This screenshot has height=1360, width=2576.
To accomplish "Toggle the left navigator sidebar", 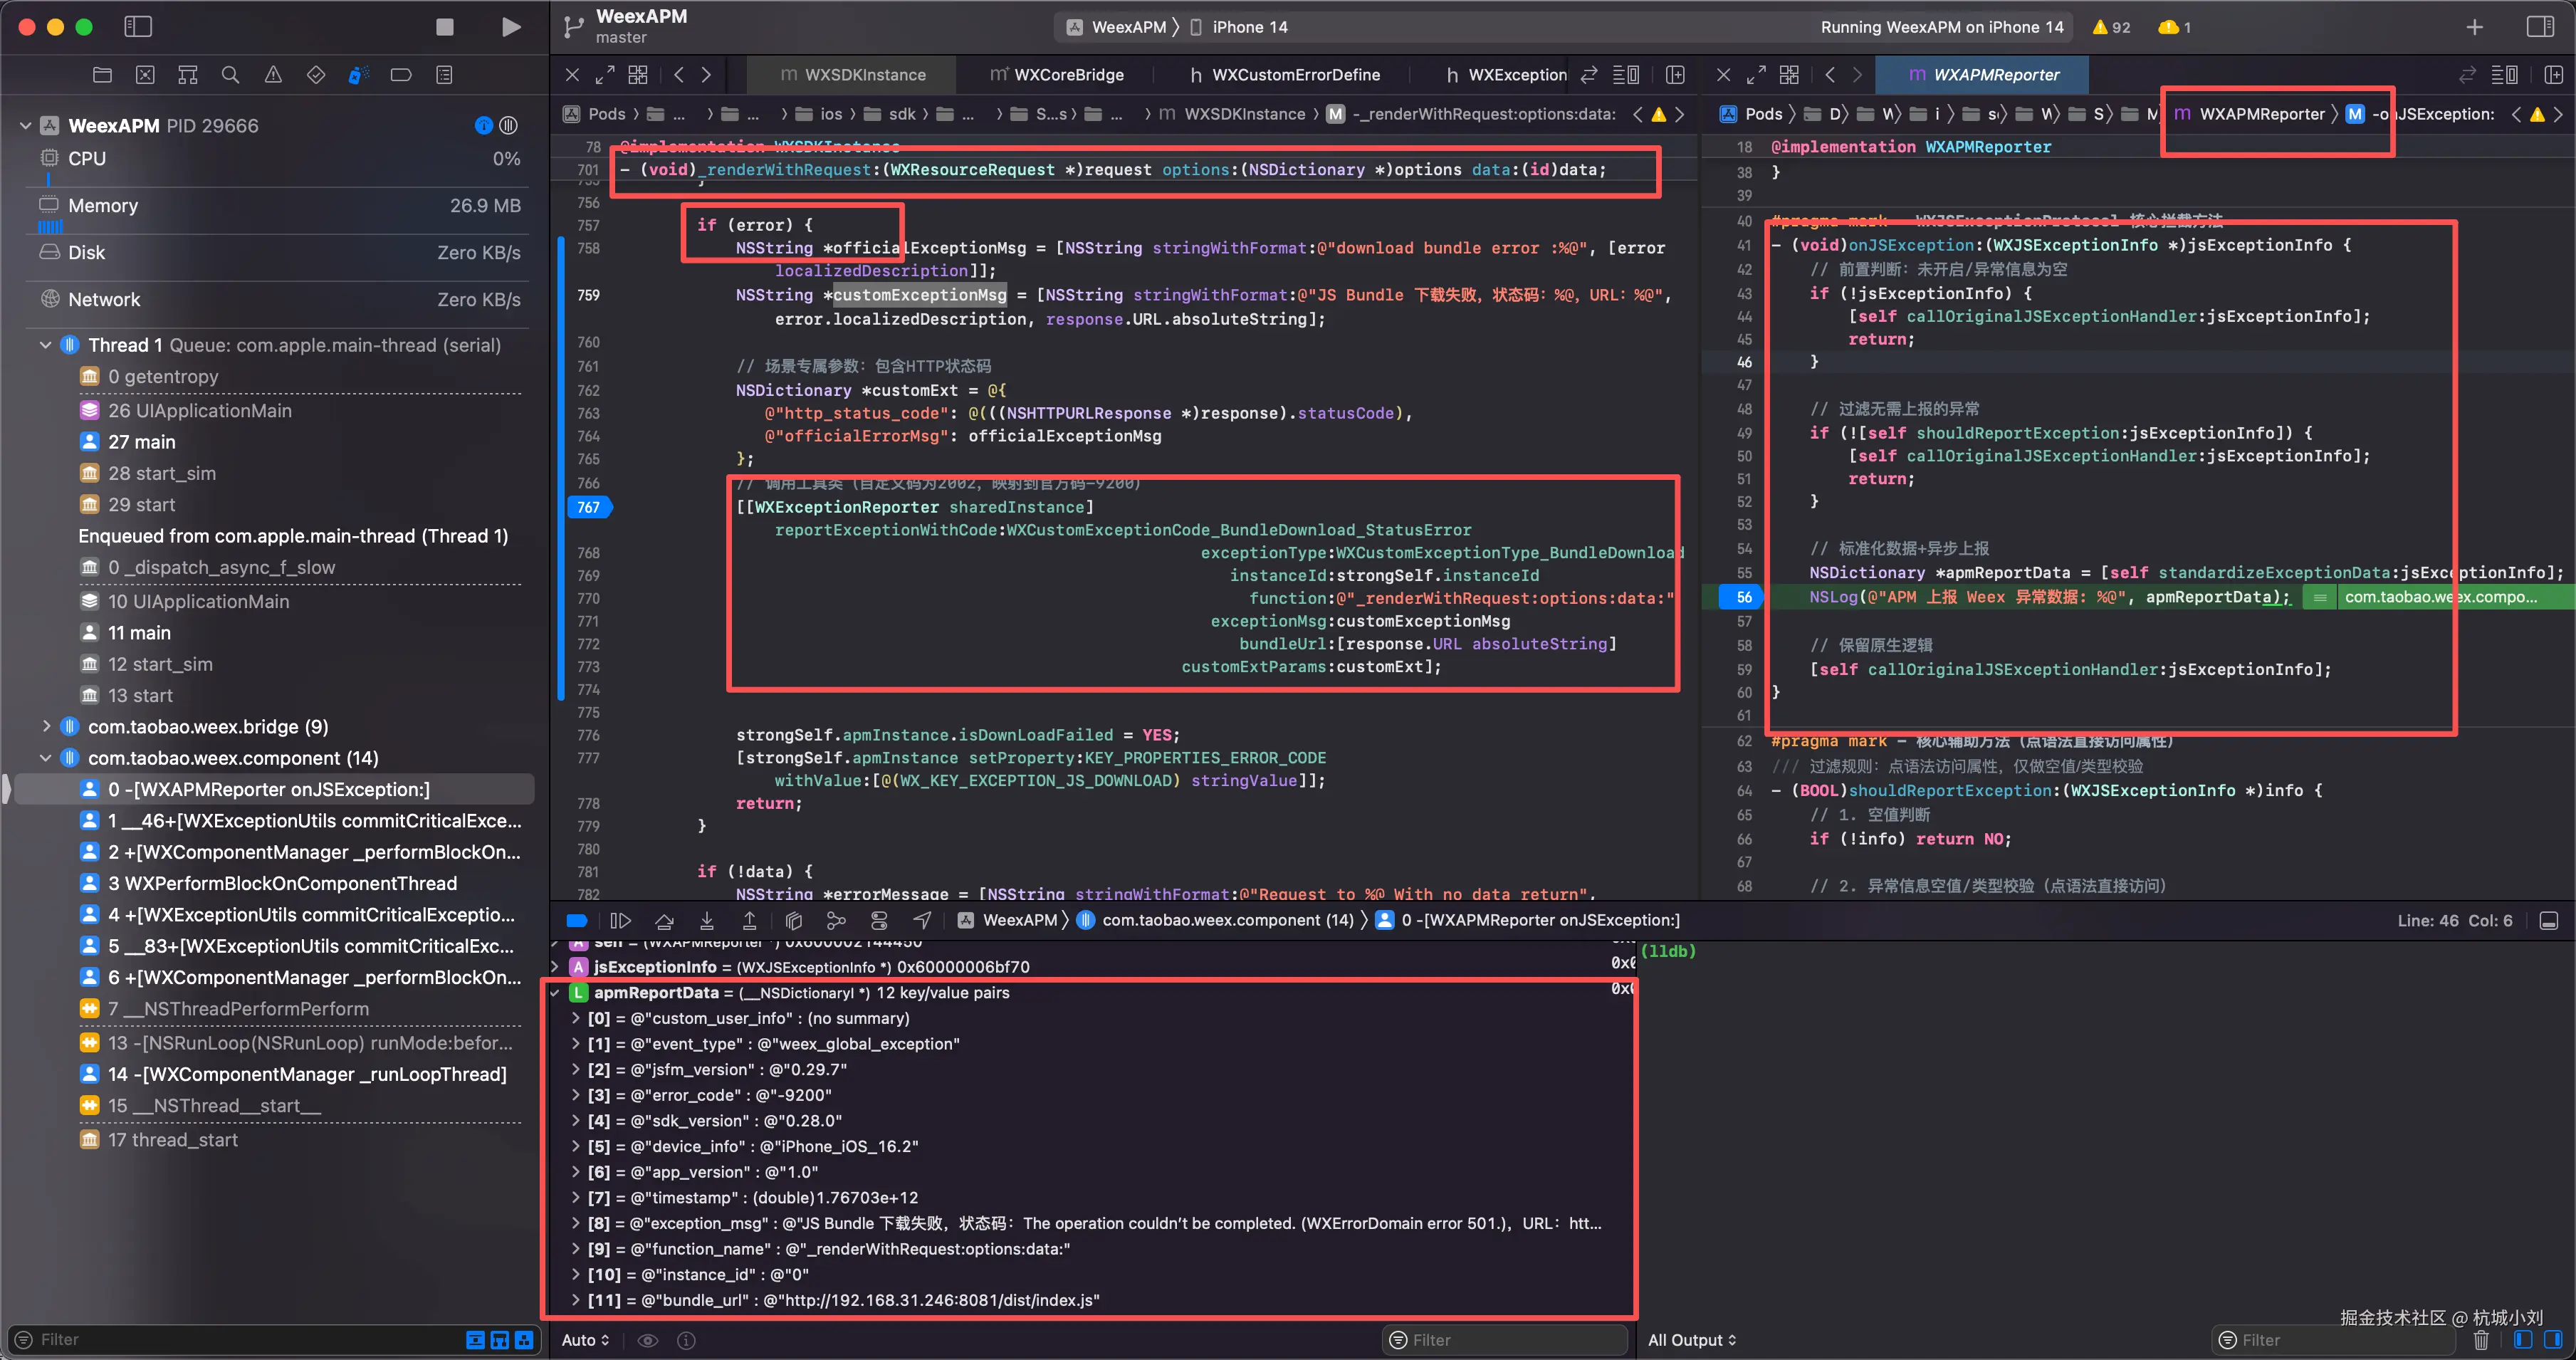I will pos(137,27).
